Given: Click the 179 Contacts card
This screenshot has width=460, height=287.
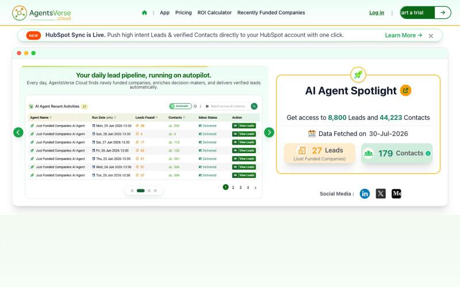Looking at the screenshot, I should (397, 153).
